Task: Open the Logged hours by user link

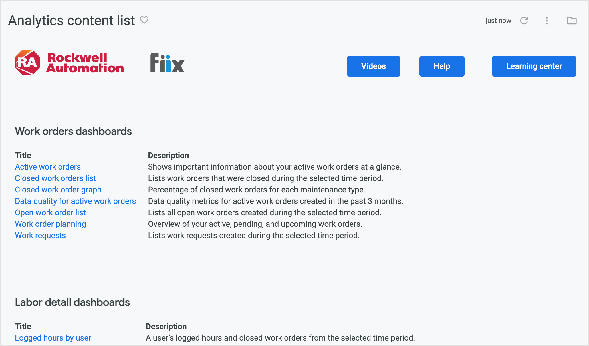Action: [x=53, y=338]
